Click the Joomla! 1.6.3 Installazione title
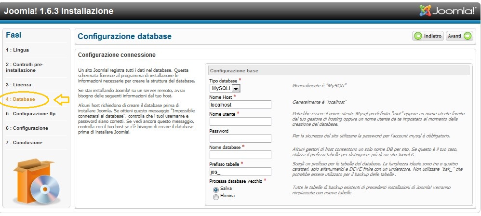Viewport: 481px width, 216px height. point(59,11)
